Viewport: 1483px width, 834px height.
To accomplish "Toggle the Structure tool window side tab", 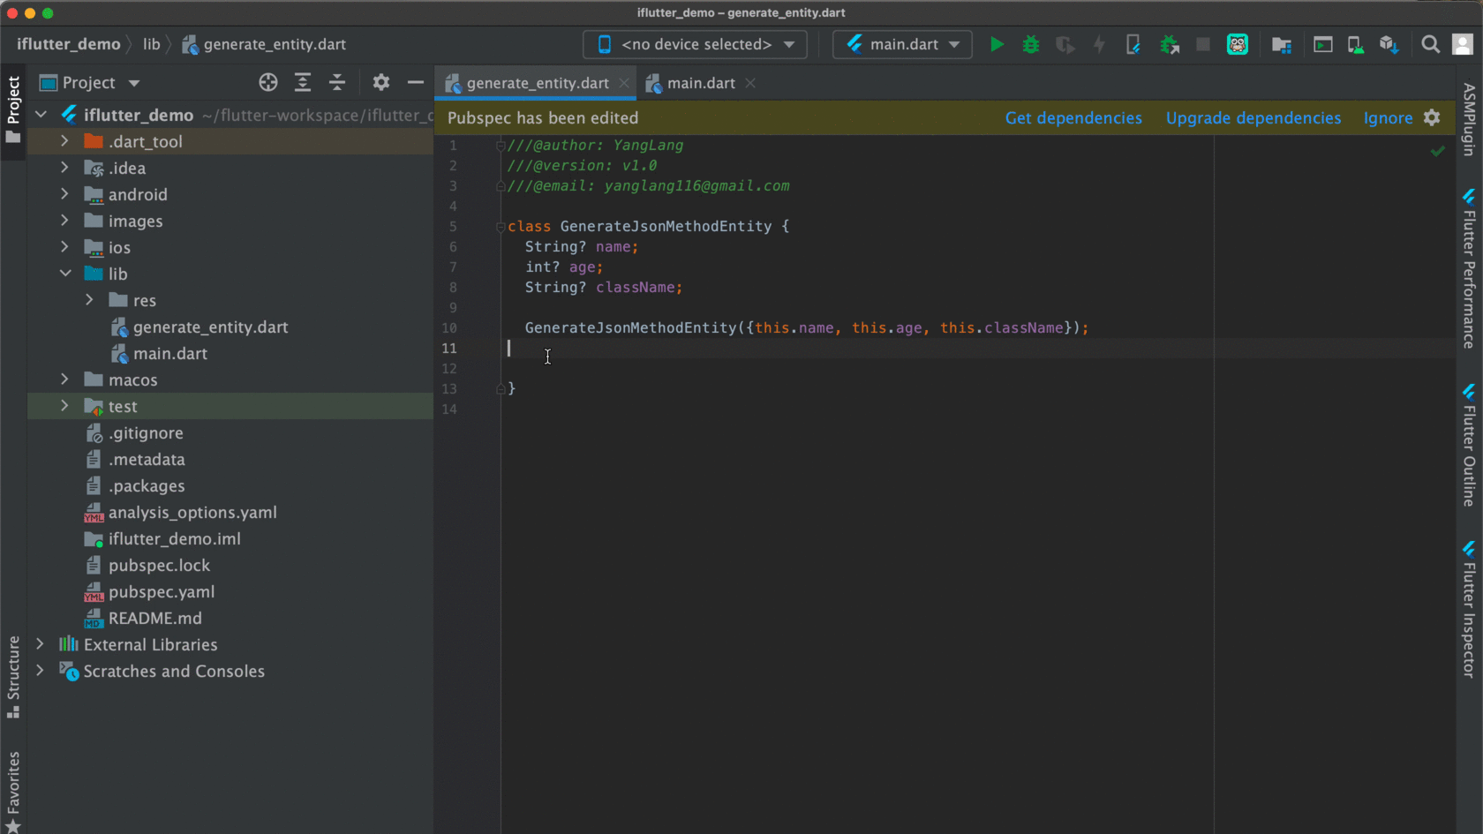I will 13,676.
